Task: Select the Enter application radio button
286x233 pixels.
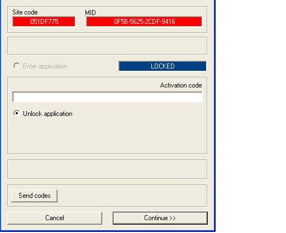Action: [17, 66]
